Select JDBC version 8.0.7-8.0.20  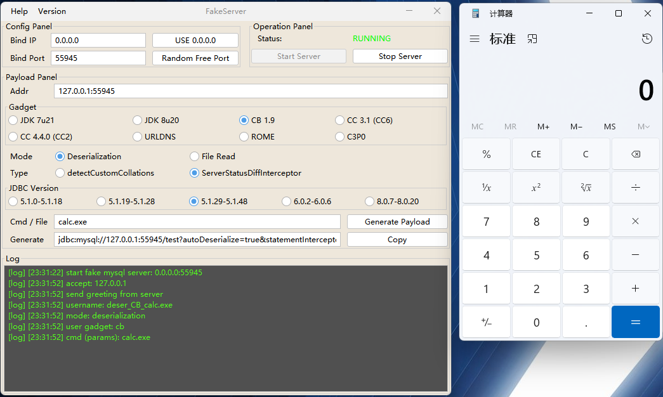(392, 201)
